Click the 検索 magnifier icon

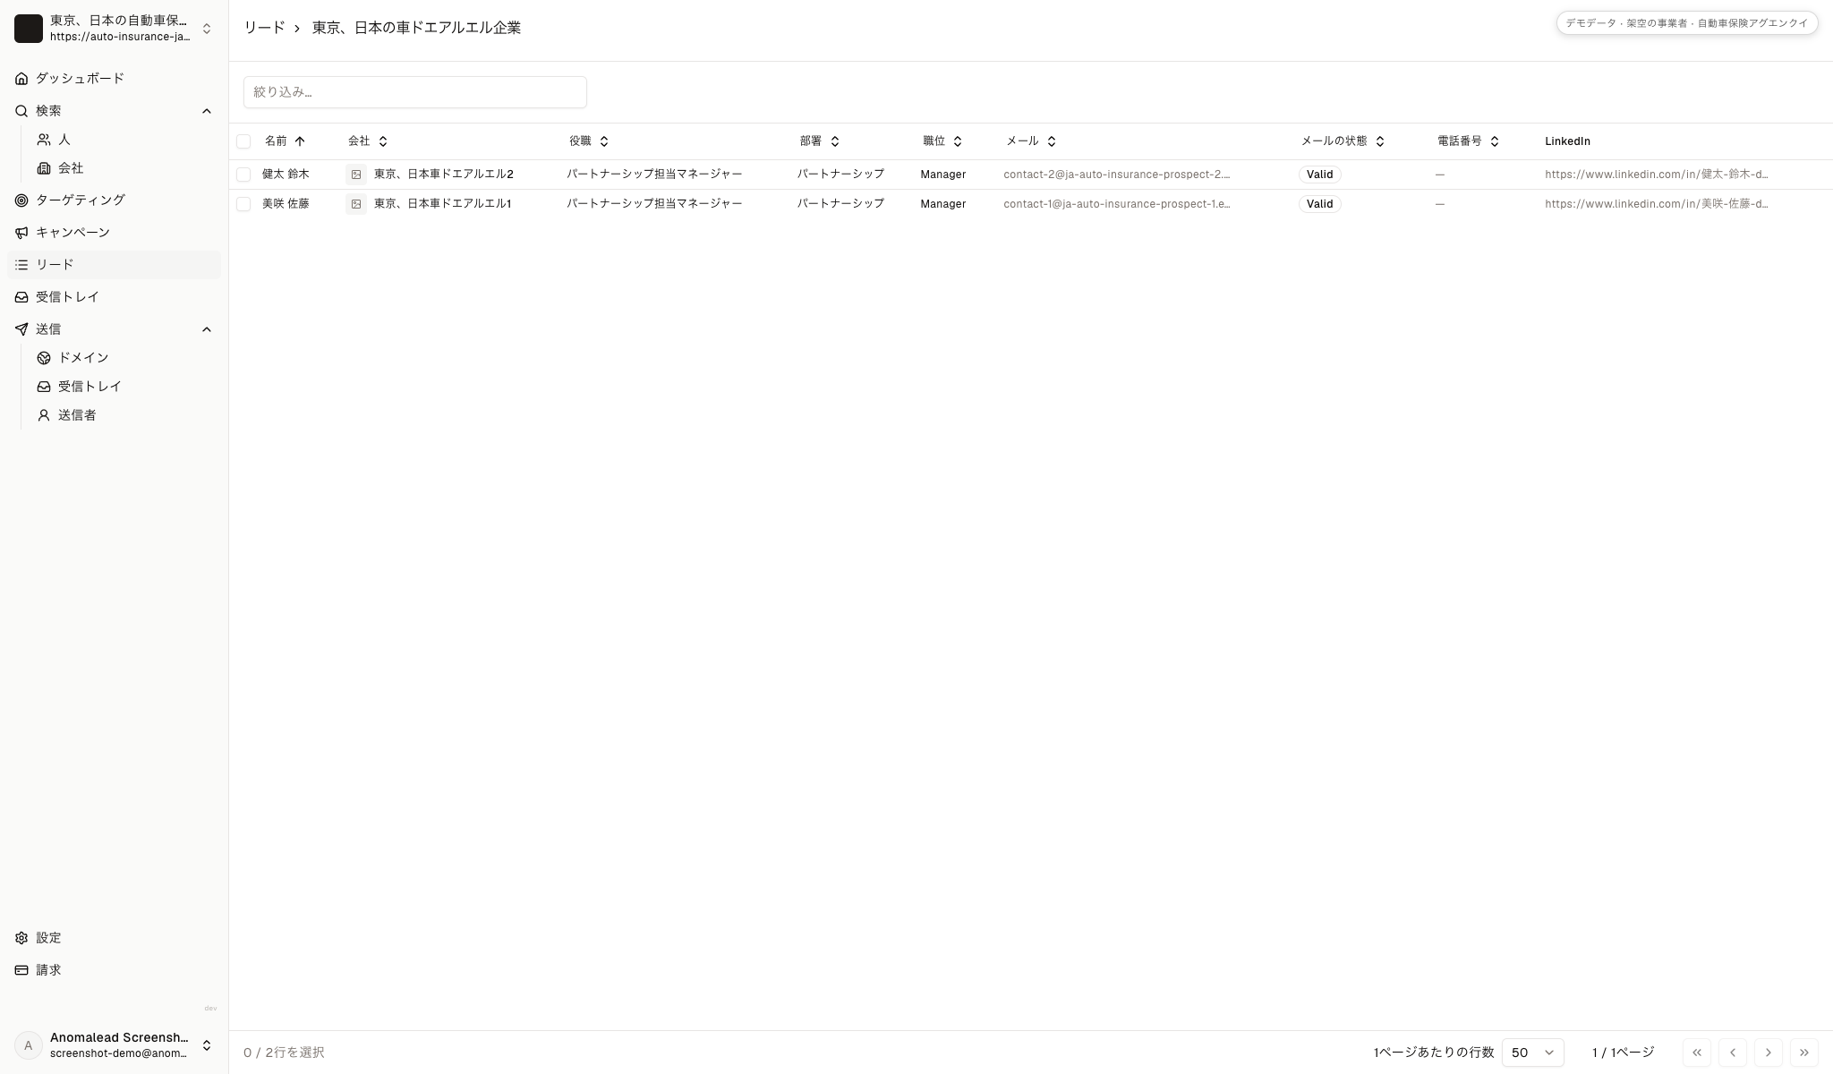click(21, 111)
